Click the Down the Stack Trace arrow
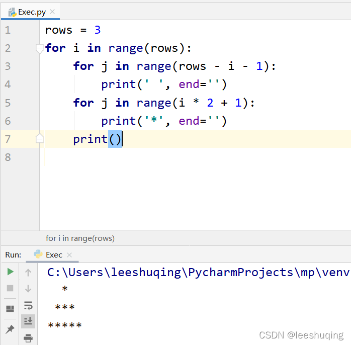This screenshot has height=345, width=351. 28,289
